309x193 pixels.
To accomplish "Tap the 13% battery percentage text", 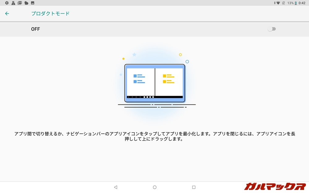I will 290,3.
